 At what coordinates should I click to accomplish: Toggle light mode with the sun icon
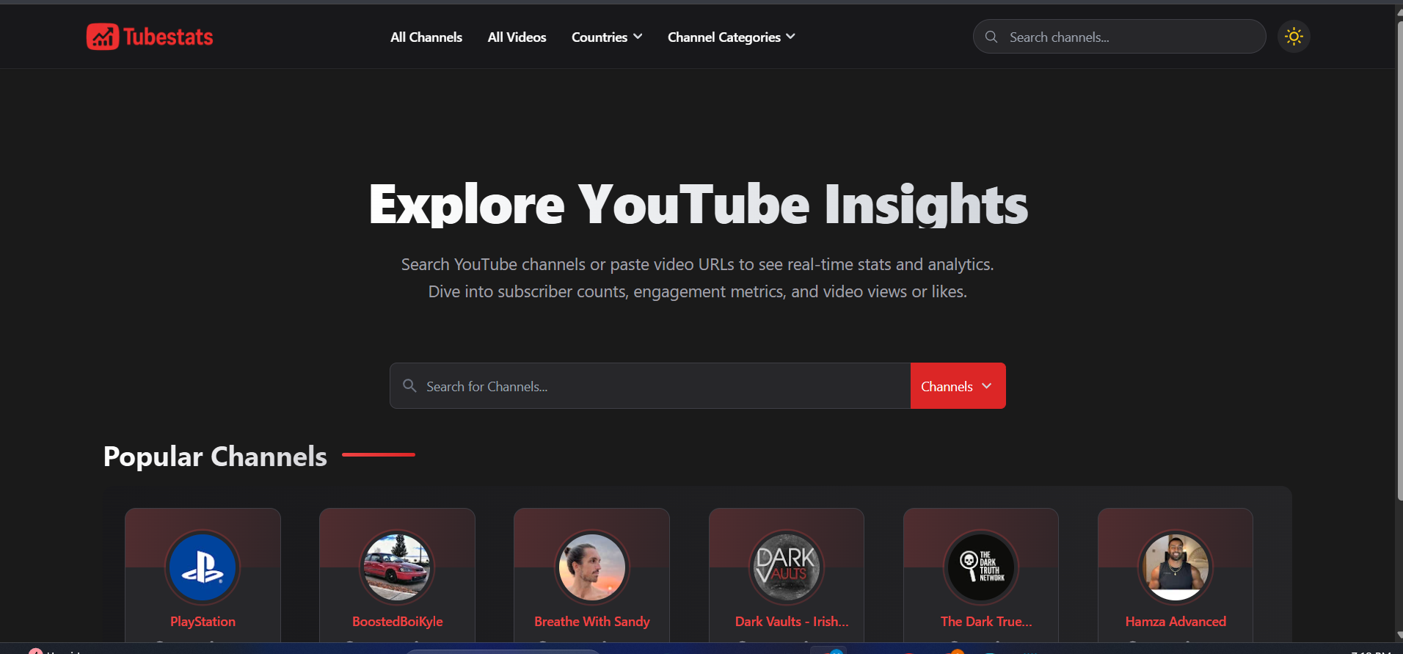(1294, 37)
